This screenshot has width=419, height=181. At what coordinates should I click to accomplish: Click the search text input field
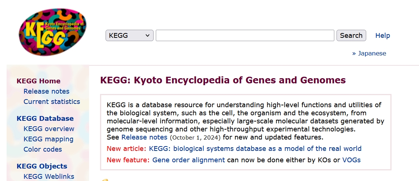click(x=245, y=36)
